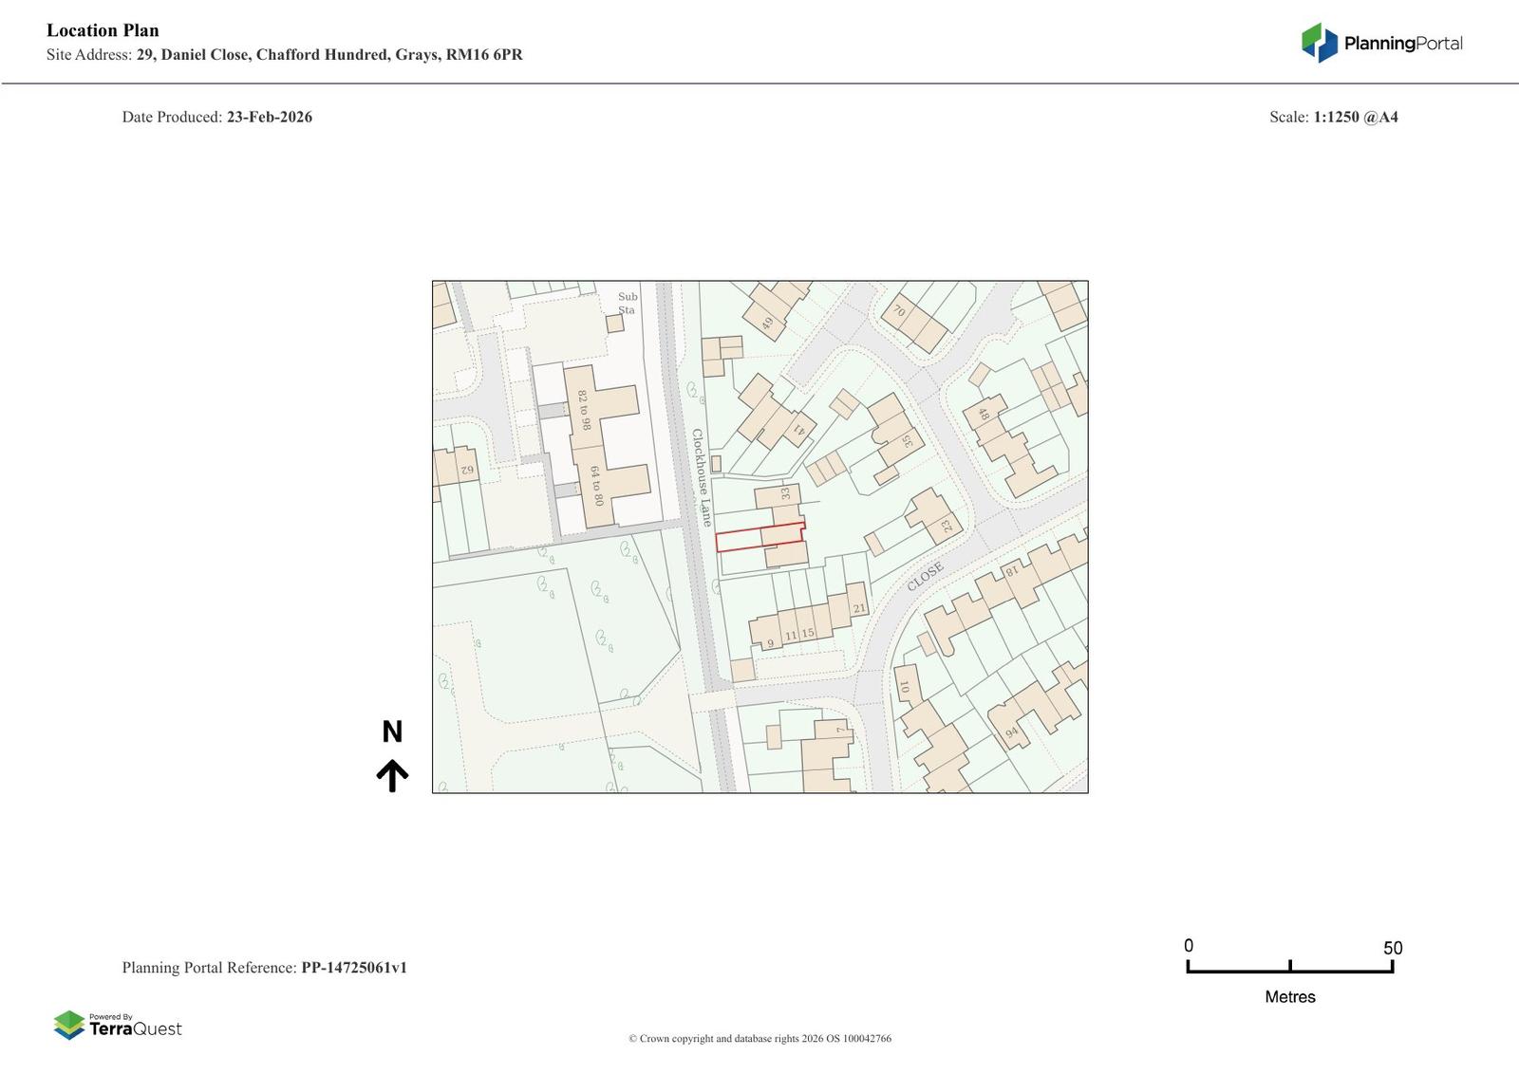Click the north arrow symbol

click(x=392, y=775)
